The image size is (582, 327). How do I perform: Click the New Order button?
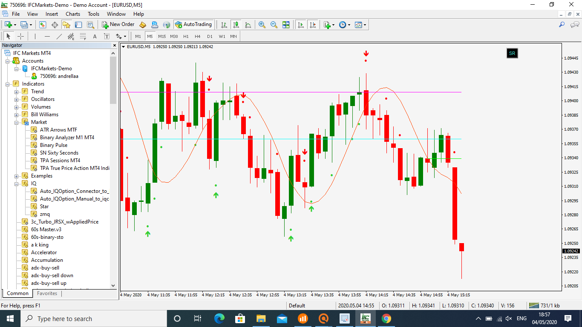click(x=118, y=25)
